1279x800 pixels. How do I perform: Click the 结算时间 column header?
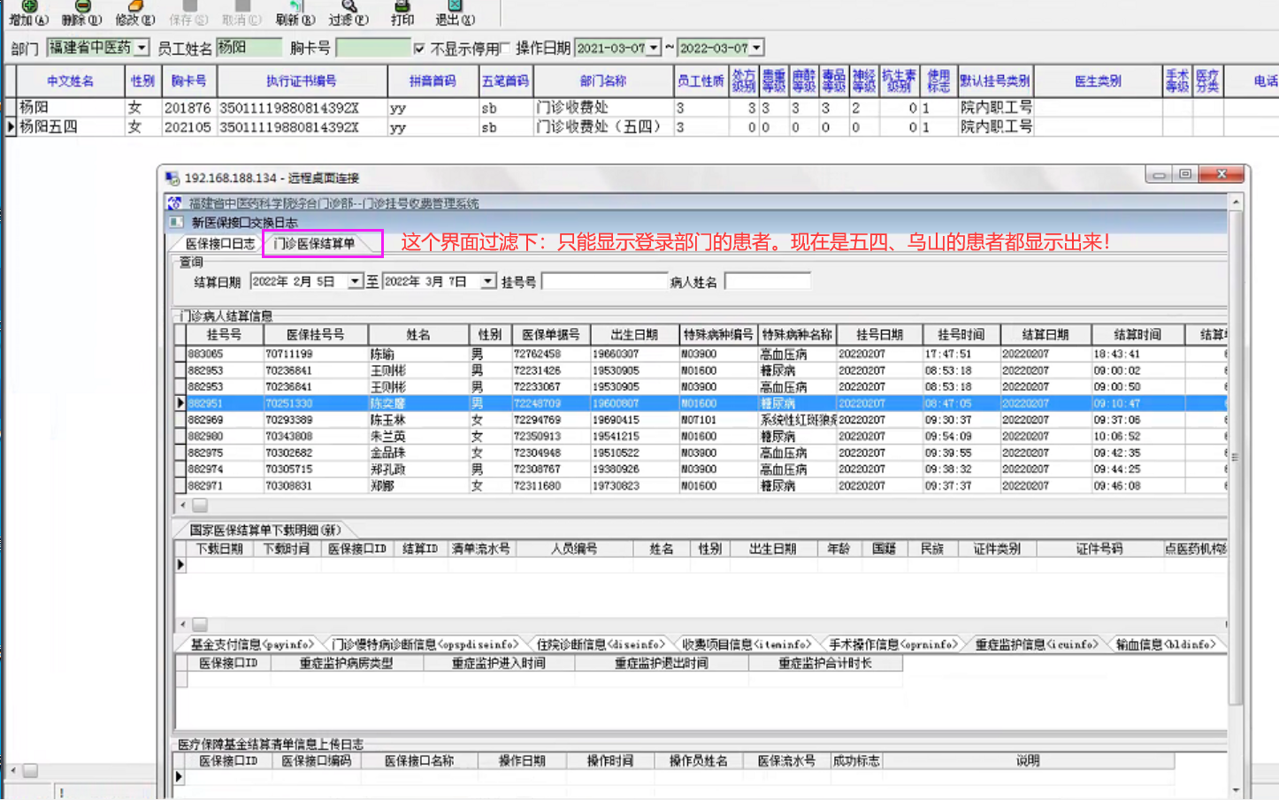pos(1137,335)
